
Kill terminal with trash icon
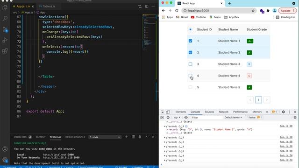[140, 137]
